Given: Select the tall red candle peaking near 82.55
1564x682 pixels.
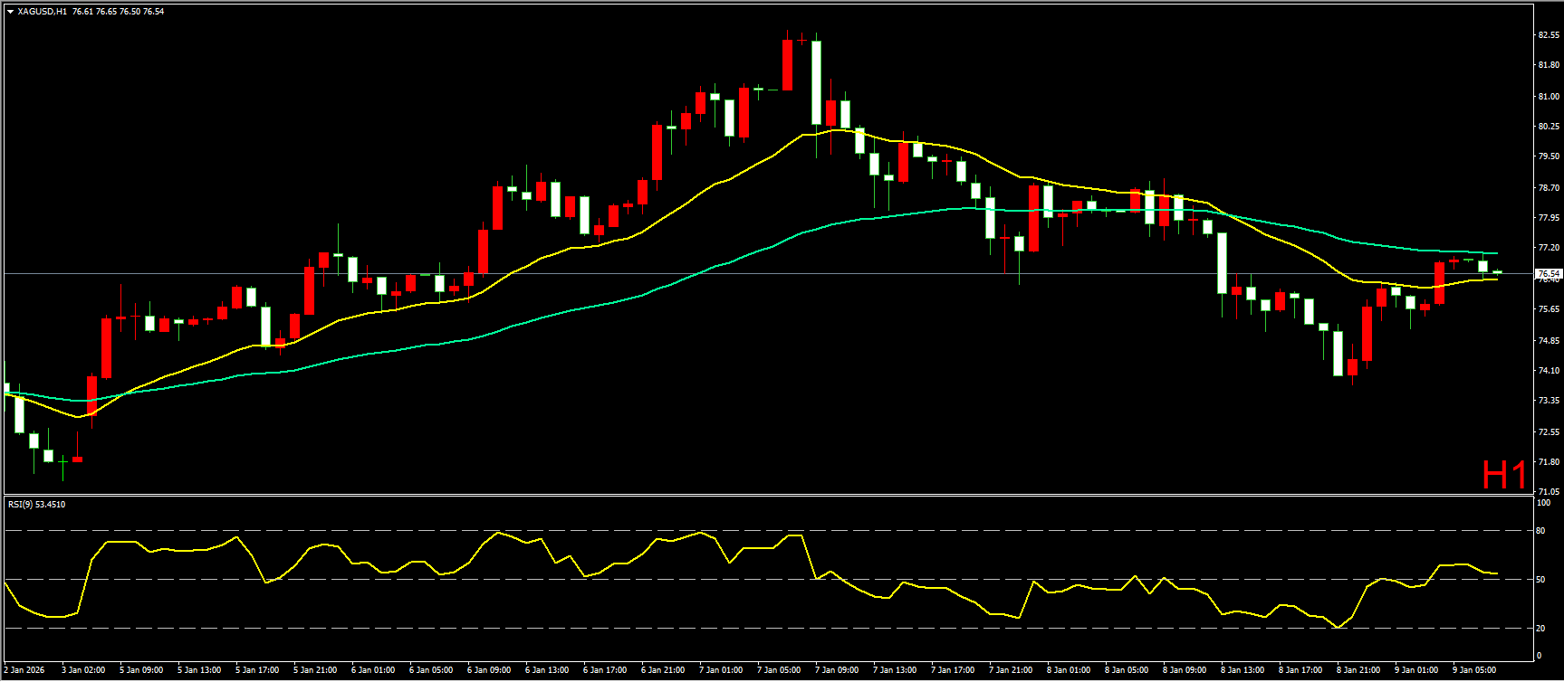Looking at the screenshot, I should [x=788, y=64].
